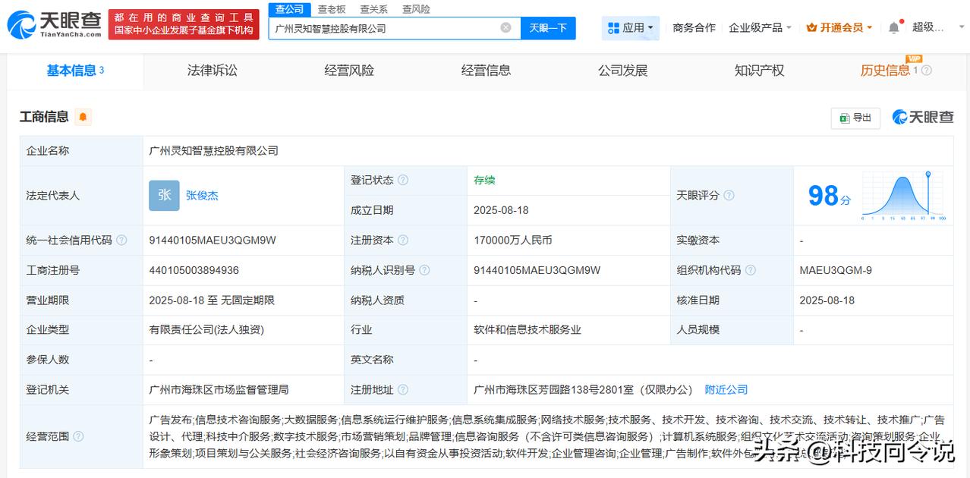Show help for 经营范围
This screenshot has height=478, width=970.
78,436
